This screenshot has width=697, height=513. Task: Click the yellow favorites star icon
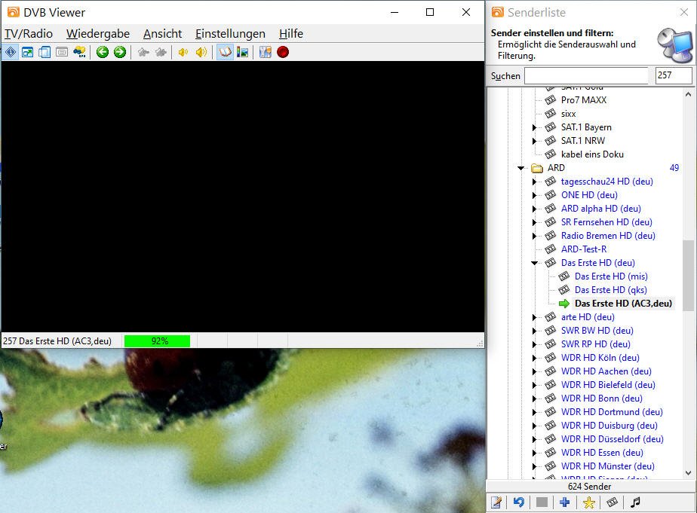click(589, 502)
